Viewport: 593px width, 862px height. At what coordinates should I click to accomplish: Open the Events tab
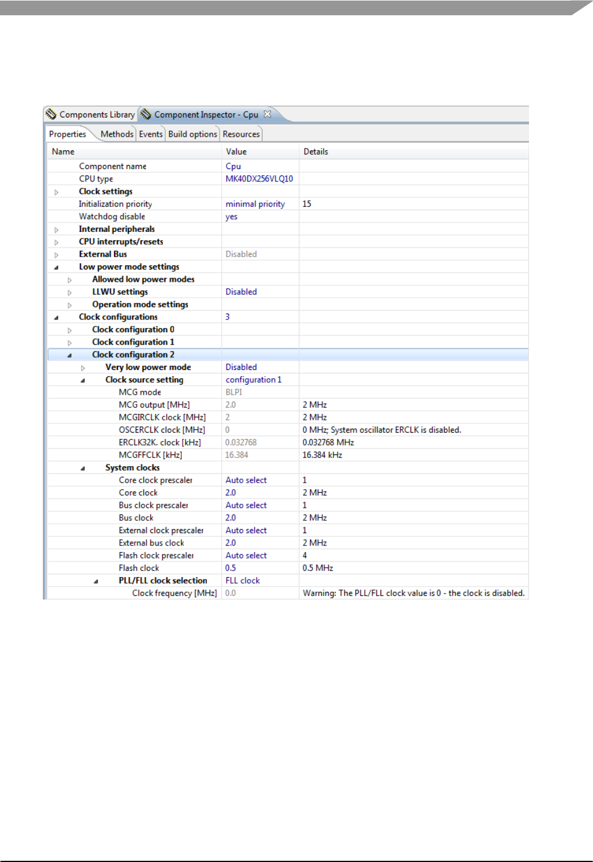(151, 134)
